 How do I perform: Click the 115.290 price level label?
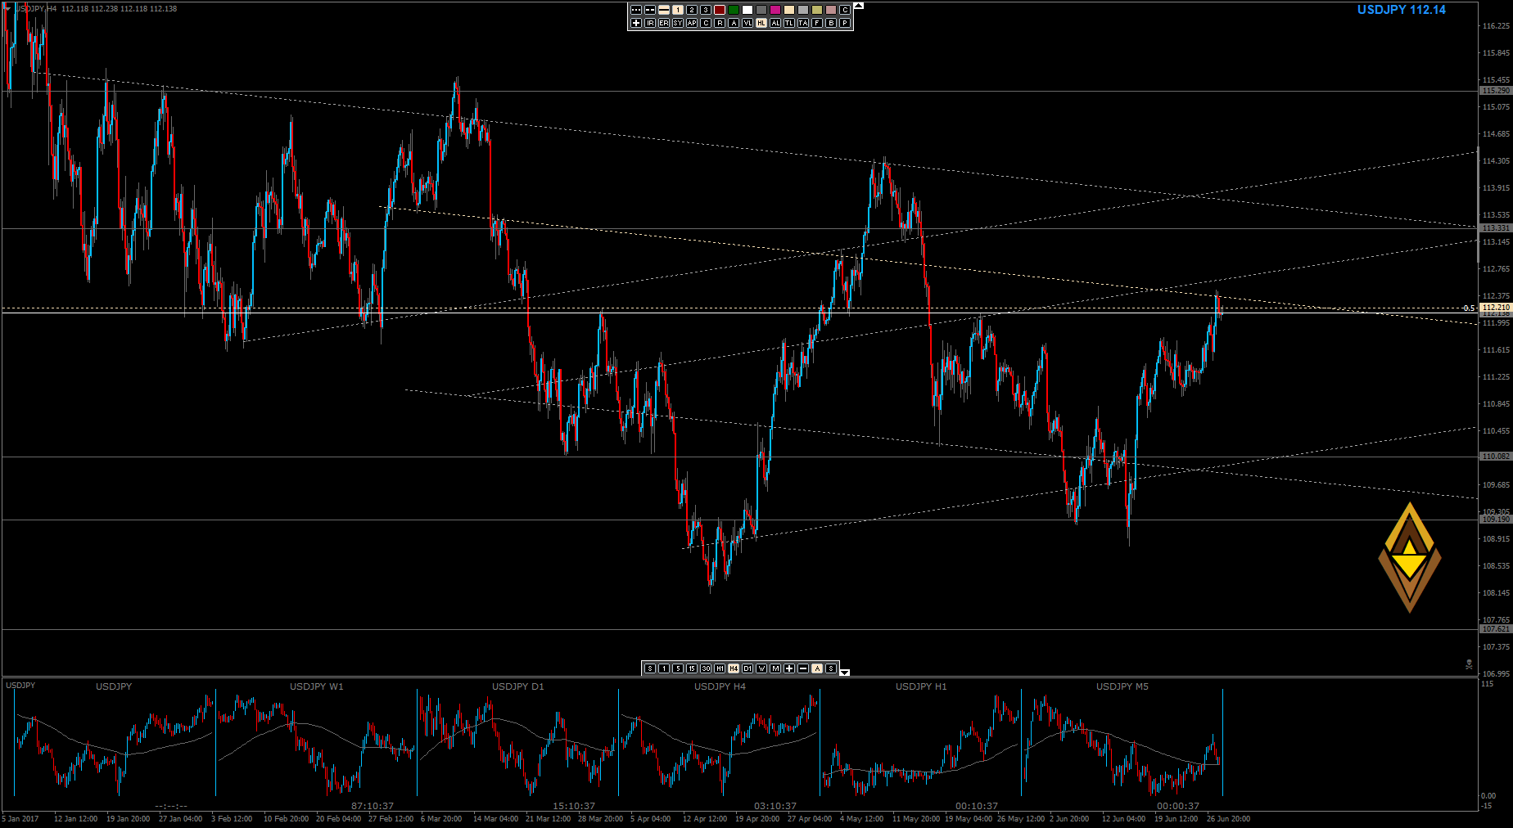click(x=1495, y=91)
